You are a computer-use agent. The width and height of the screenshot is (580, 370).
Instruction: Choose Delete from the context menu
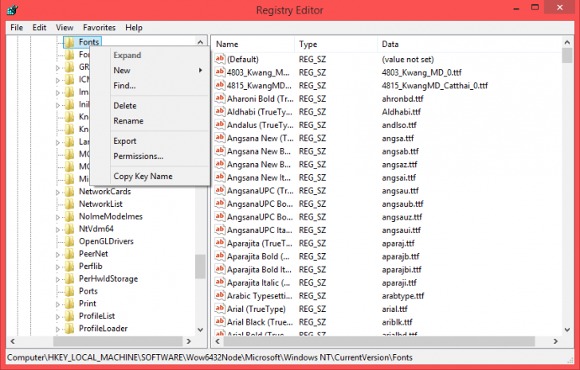(x=150, y=106)
